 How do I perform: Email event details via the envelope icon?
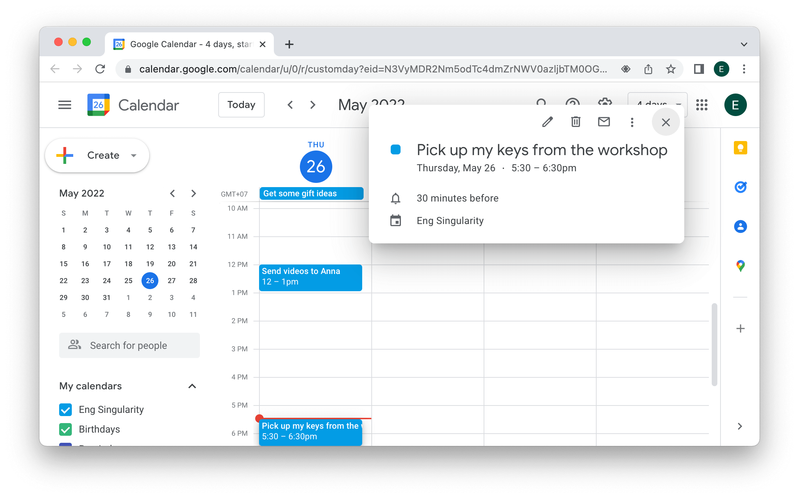(x=604, y=122)
